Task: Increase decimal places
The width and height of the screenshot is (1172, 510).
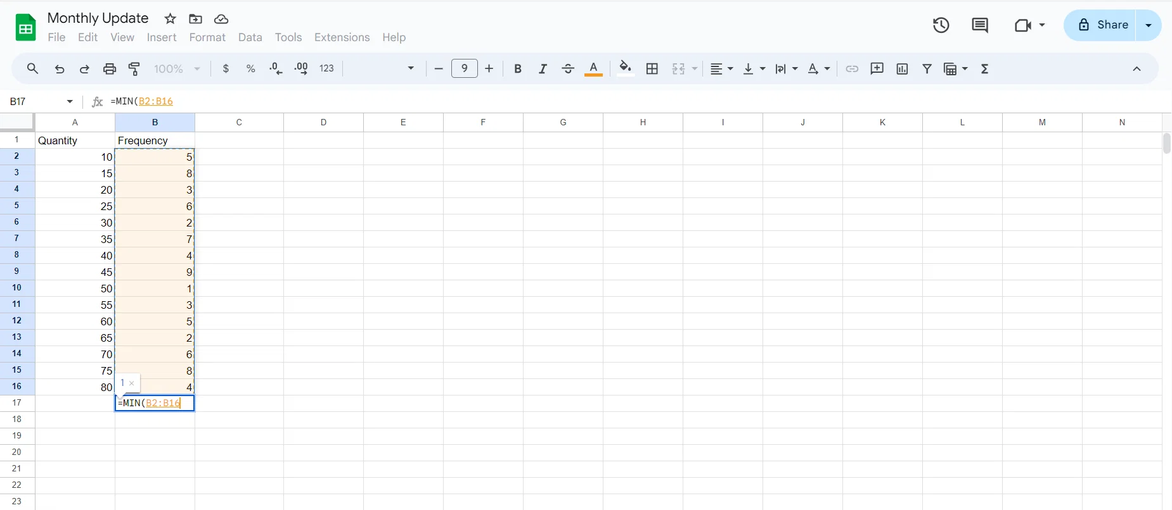Action: [x=301, y=69]
